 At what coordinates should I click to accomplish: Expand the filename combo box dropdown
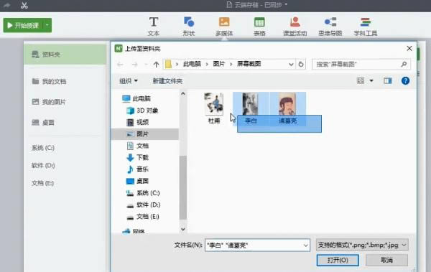306,245
